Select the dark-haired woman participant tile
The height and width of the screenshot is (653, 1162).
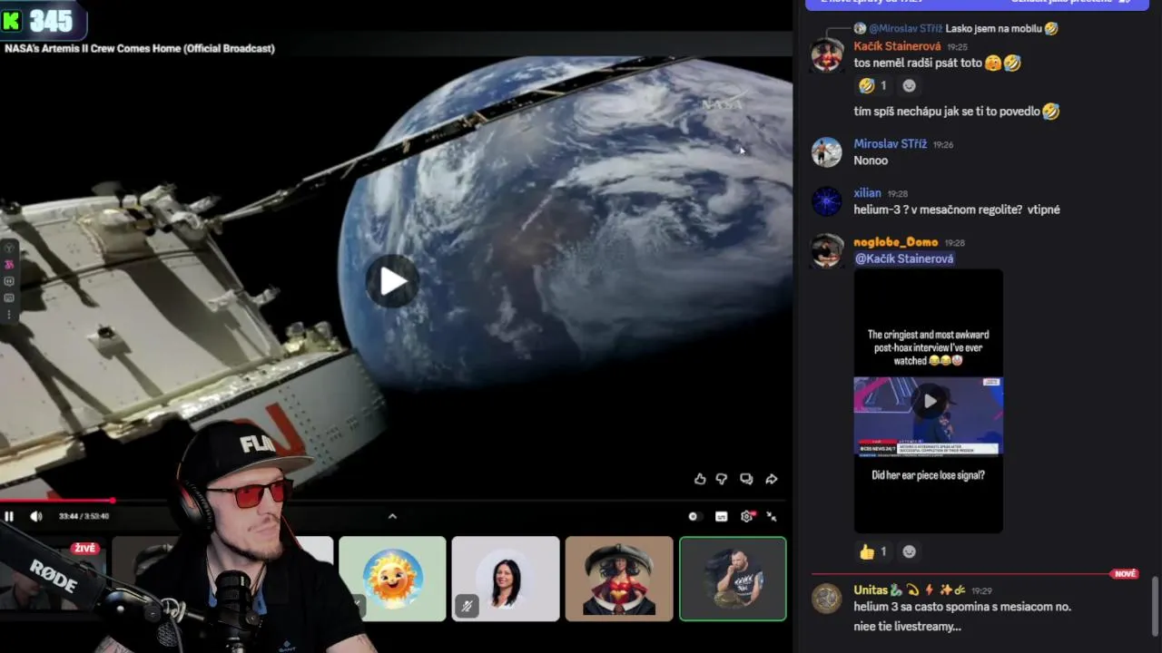[x=506, y=579]
